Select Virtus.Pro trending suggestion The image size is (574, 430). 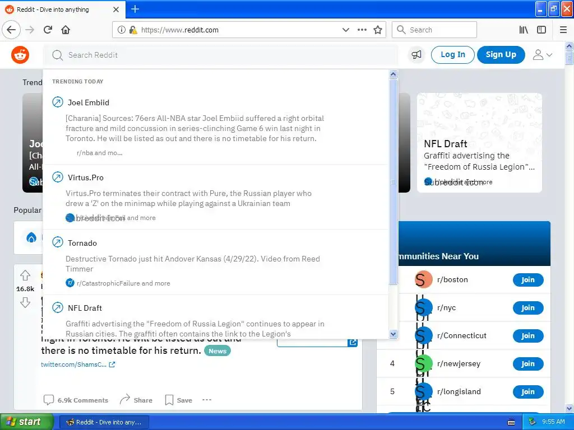pos(216,197)
